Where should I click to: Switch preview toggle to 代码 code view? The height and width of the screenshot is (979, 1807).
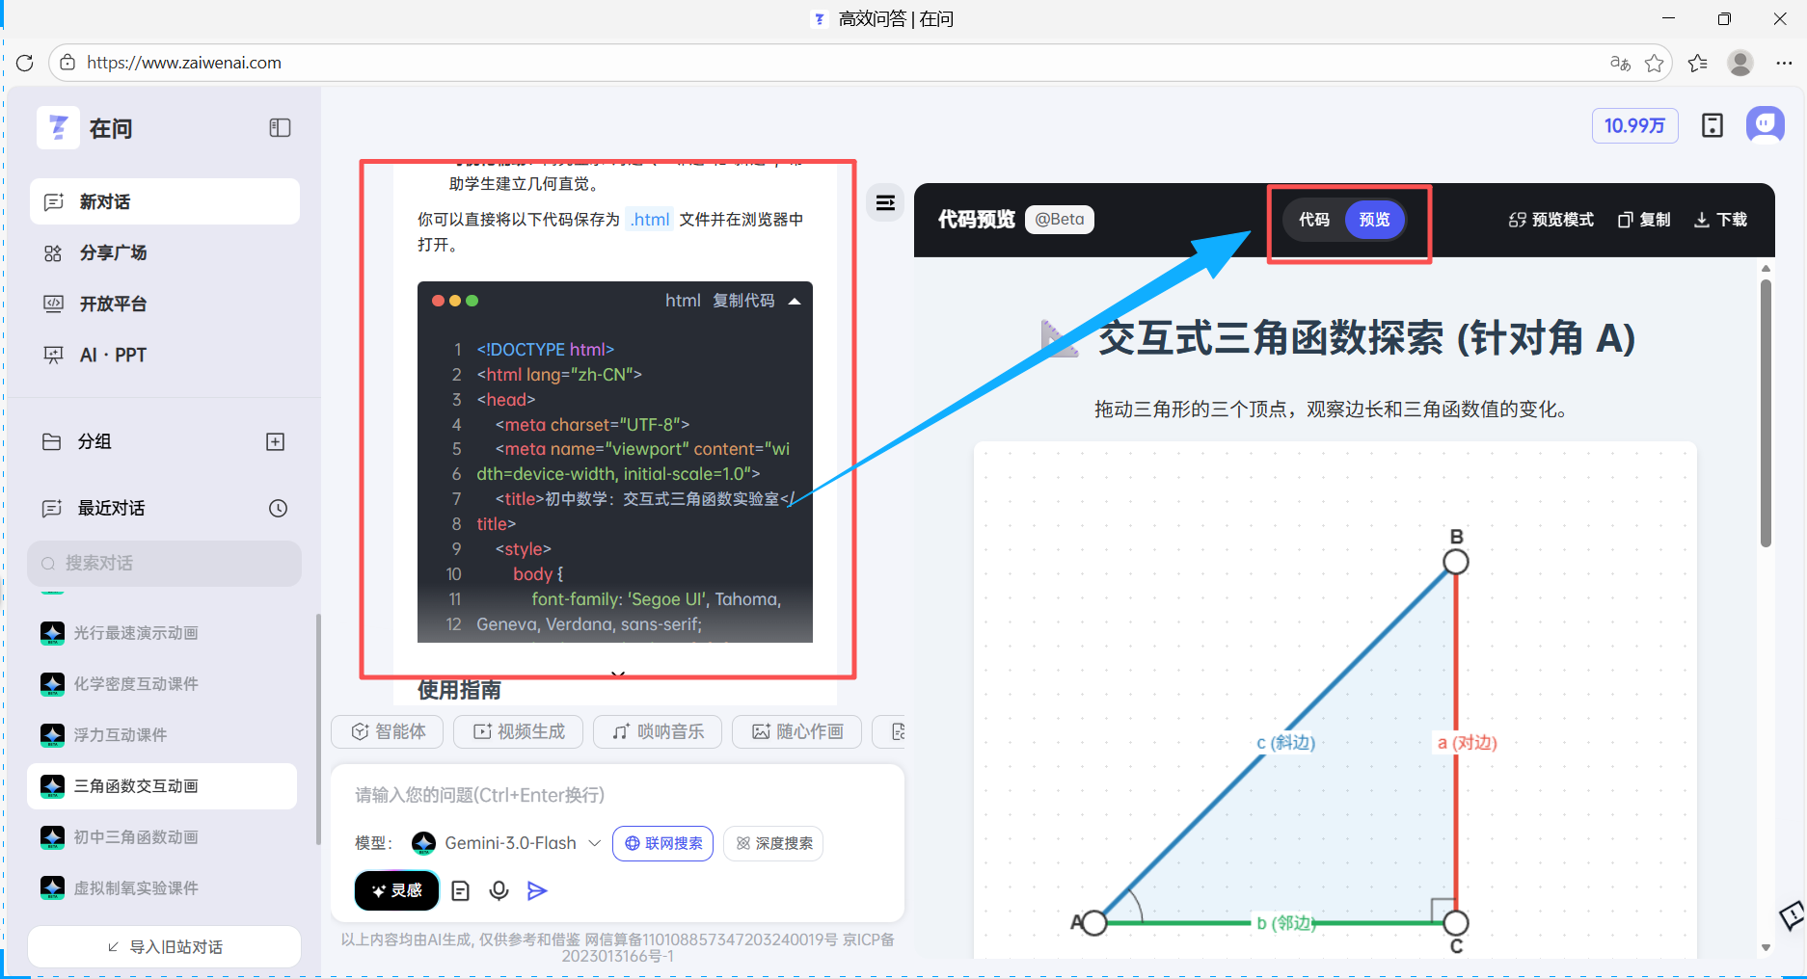1313,220
